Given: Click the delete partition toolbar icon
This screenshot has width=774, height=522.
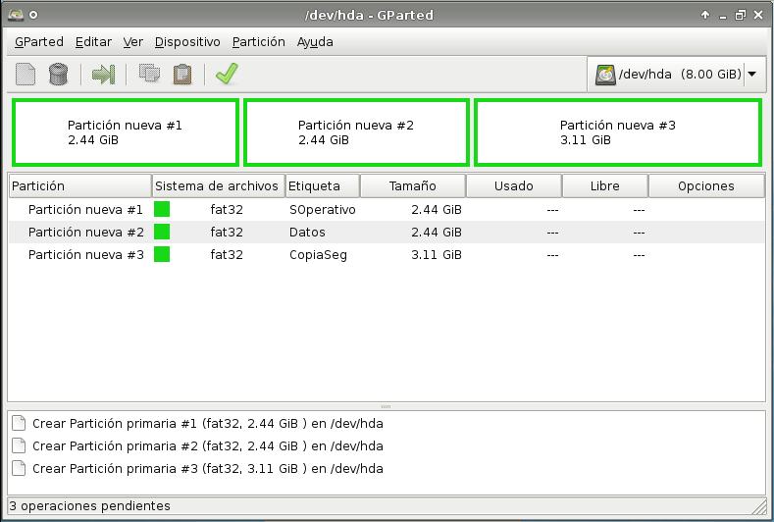Looking at the screenshot, I should coord(58,75).
